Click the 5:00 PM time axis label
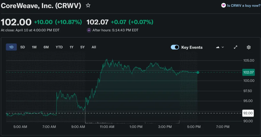The width and height of the screenshot is (261, 137). click(x=194, y=127)
